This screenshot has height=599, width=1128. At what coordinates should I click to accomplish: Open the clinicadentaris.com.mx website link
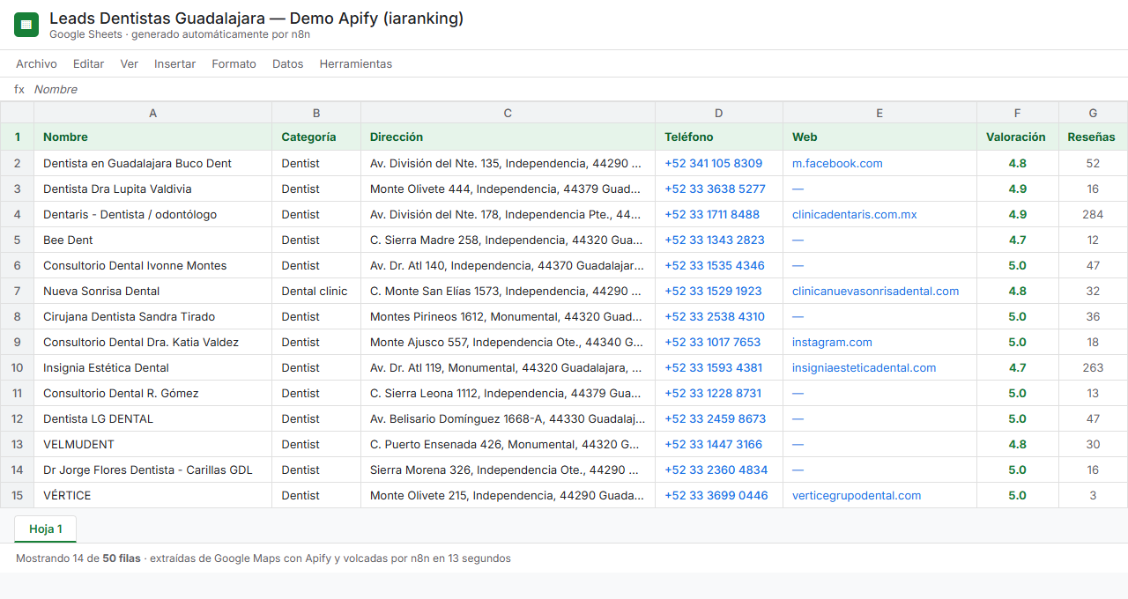(x=854, y=214)
